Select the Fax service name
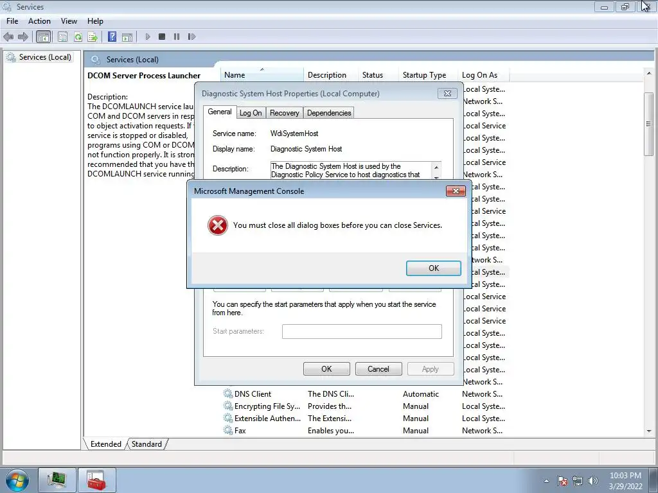Image resolution: width=658 pixels, height=493 pixels. pos(240,431)
